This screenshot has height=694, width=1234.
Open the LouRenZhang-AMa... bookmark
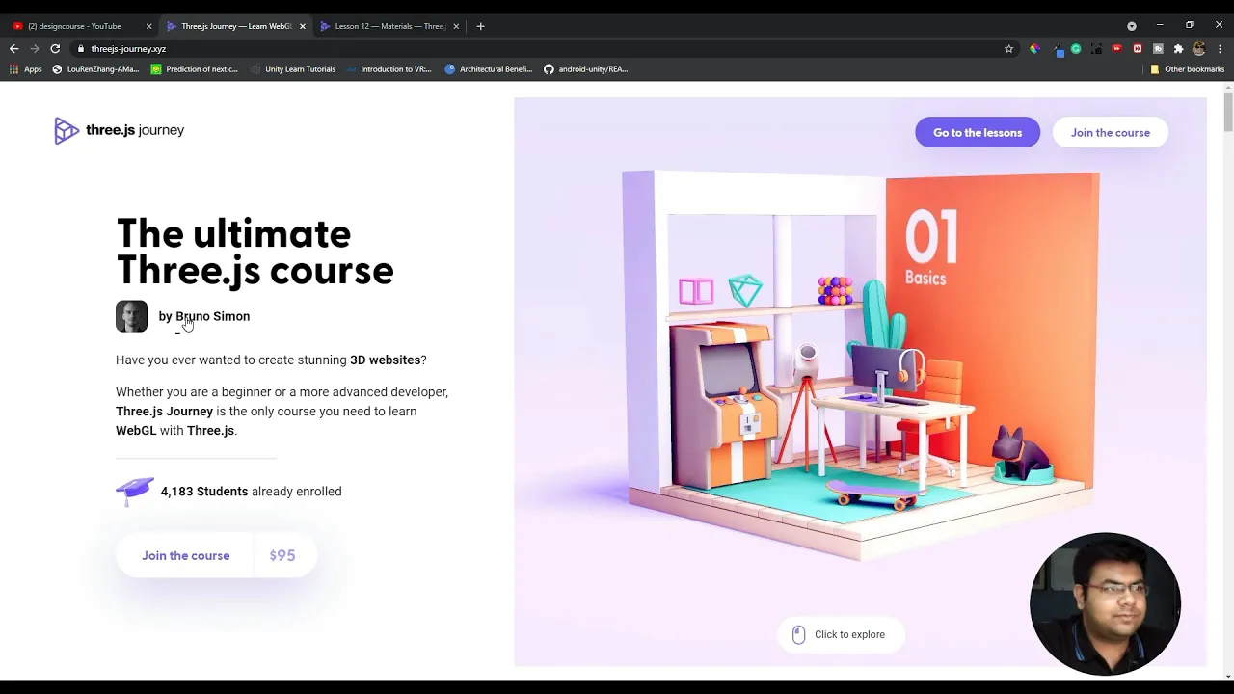coord(95,69)
